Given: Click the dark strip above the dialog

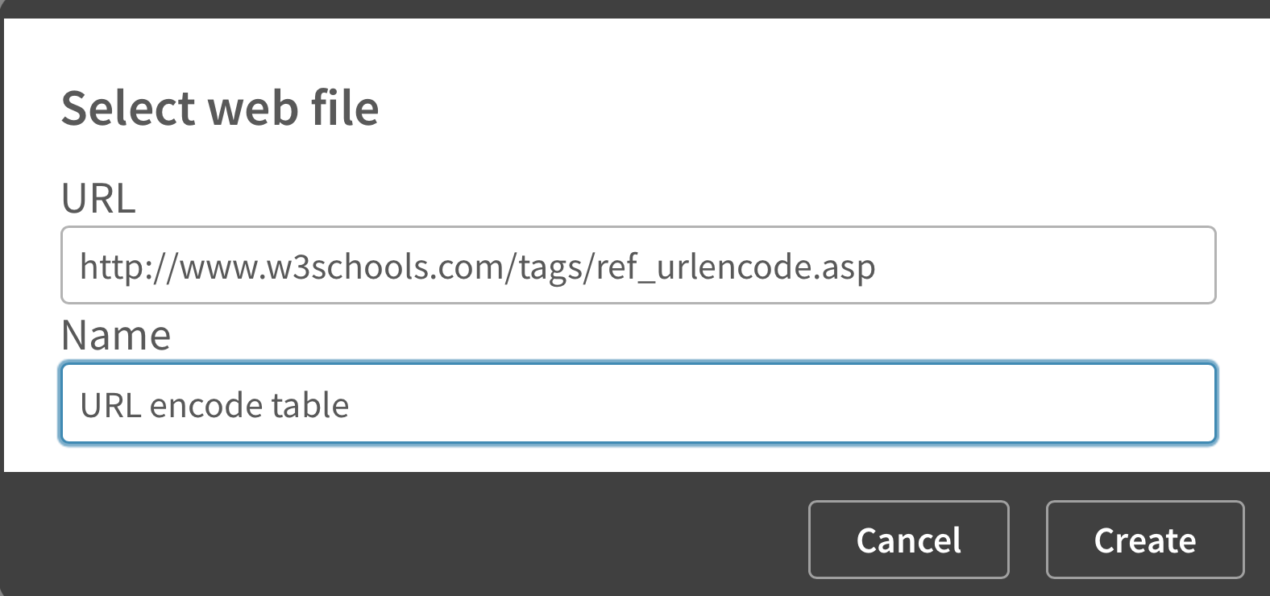Looking at the screenshot, I should point(635,8).
